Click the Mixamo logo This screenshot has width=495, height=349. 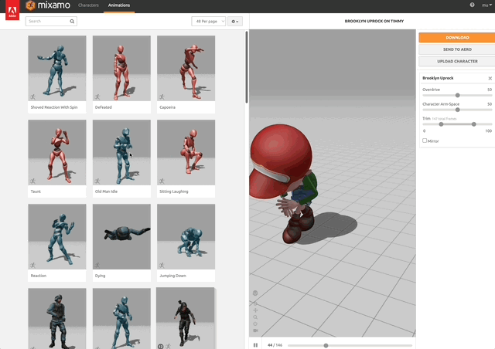(48, 5)
